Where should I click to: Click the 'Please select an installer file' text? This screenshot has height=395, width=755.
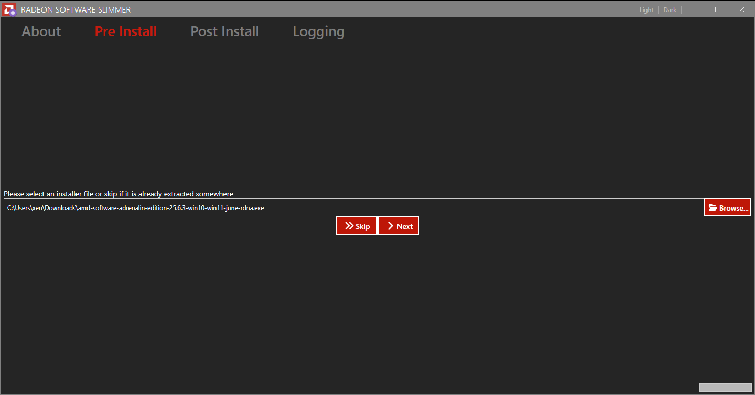[118, 194]
